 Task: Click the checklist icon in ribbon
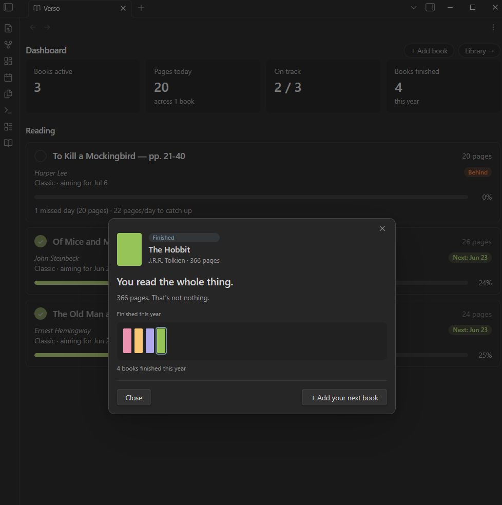[x=8, y=127]
